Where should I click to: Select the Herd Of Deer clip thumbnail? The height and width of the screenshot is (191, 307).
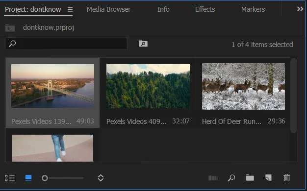pyautogui.click(x=243, y=86)
